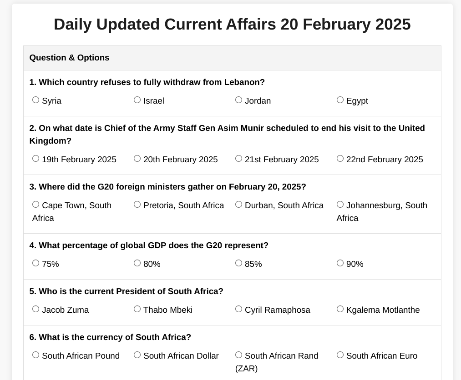
Task: Choose the 75% radio option
Action: pos(36,263)
